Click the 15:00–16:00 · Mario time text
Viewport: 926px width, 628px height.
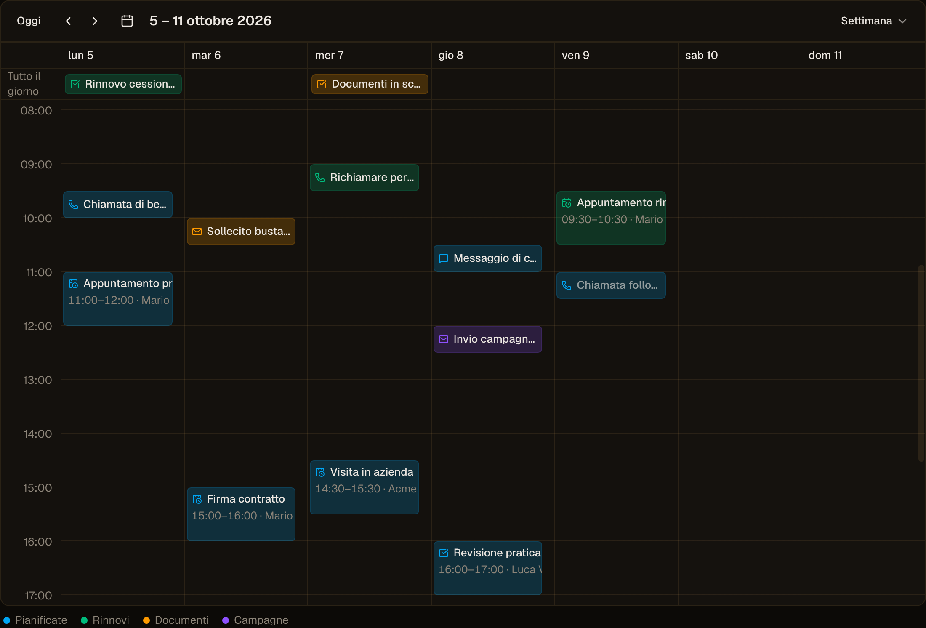point(242,516)
